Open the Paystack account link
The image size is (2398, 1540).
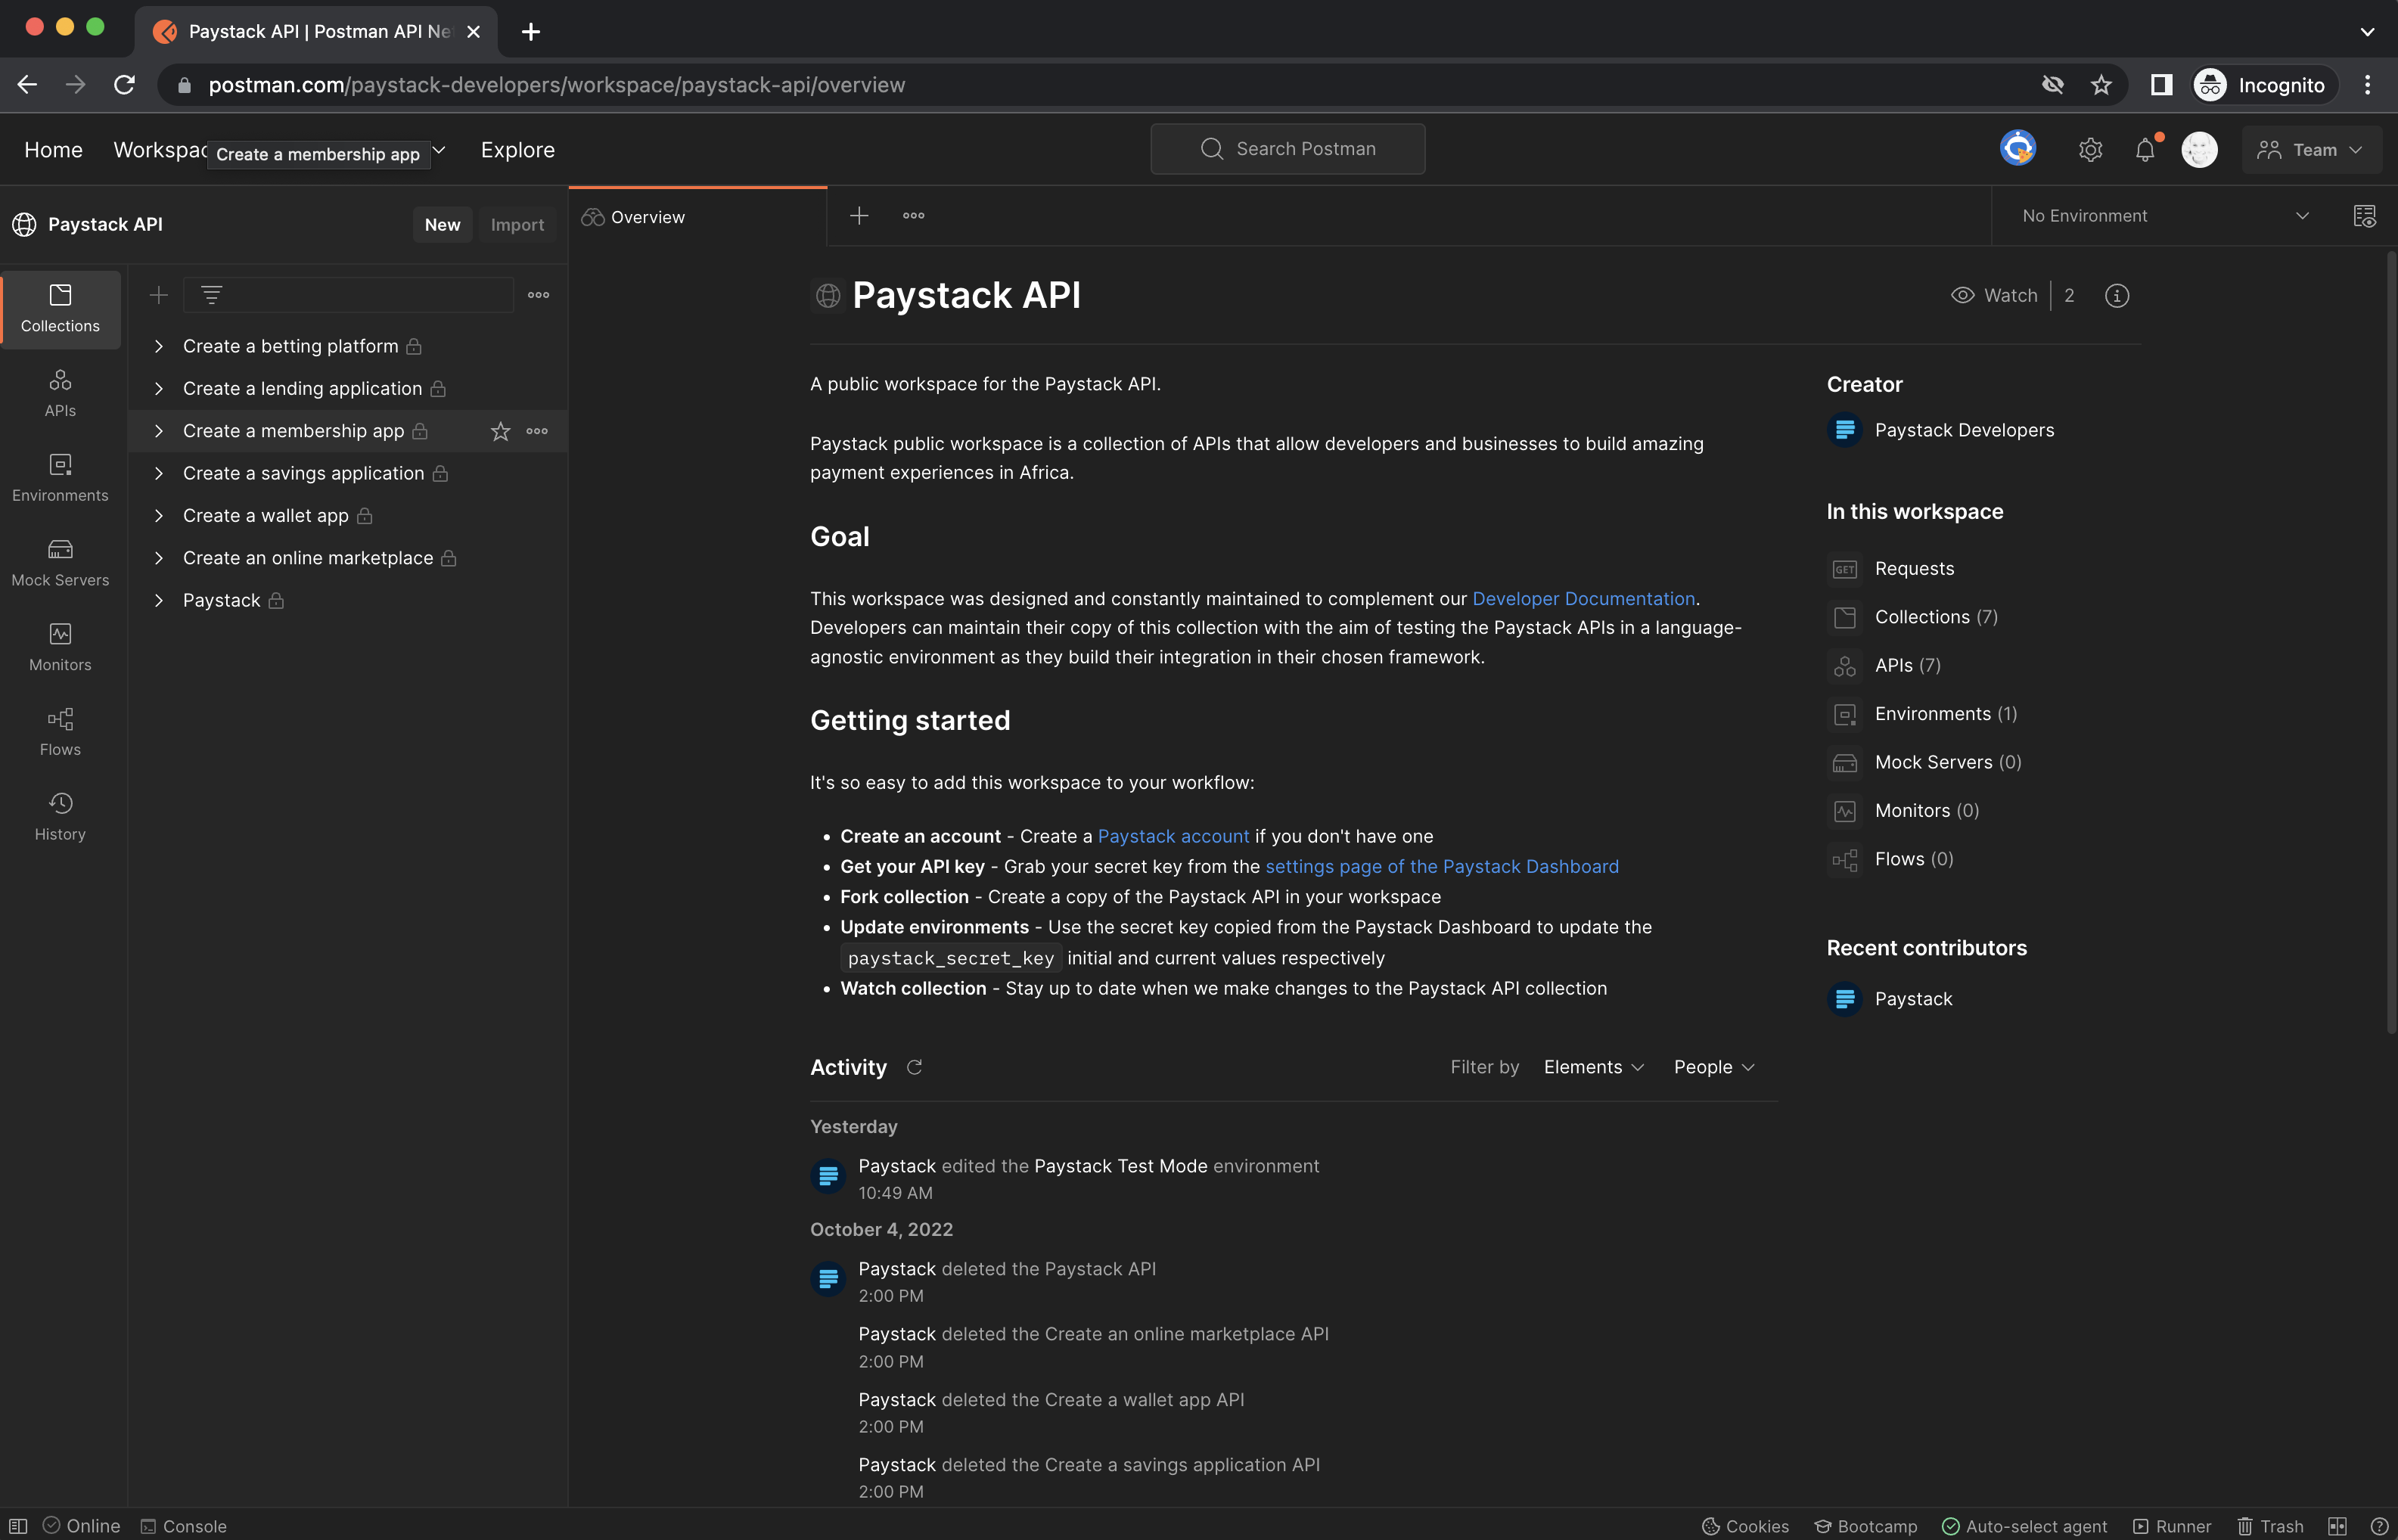pyautogui.click(x=1173, y=836)
